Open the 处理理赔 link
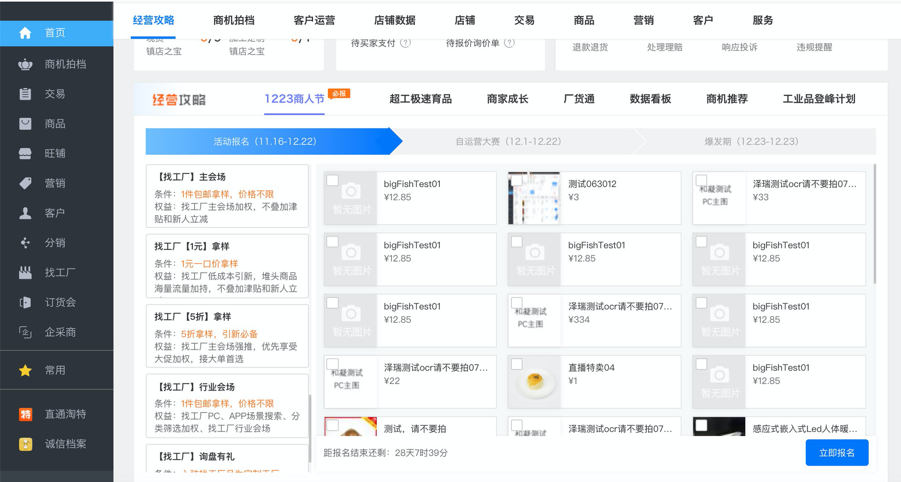The height and width of the screenshot is (482, 901). coord(664,47)
